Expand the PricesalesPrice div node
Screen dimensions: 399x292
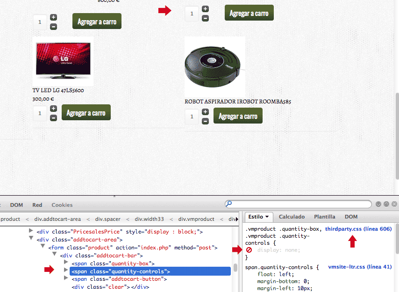(31, 231)
